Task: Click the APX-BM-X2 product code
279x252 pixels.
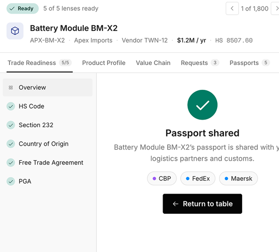Action: (x=47, y=40)
